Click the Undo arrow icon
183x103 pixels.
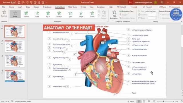[x=23, y=3]
